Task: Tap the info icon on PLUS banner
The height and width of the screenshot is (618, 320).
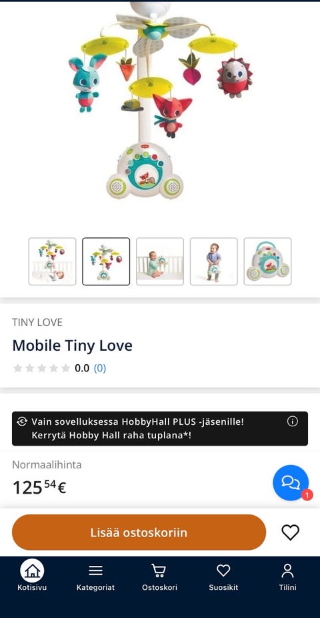Action: click(x=293, y=422)
